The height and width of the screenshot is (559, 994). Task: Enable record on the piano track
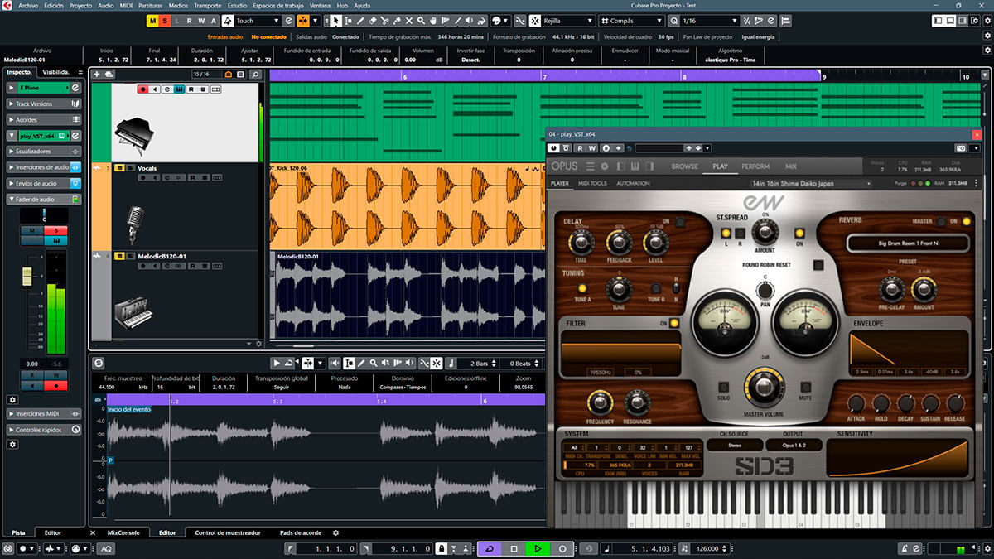coord(143,89)
